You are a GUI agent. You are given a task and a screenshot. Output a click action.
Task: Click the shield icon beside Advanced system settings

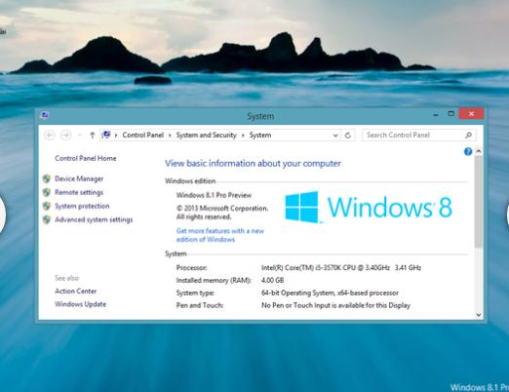coord(47,219)
